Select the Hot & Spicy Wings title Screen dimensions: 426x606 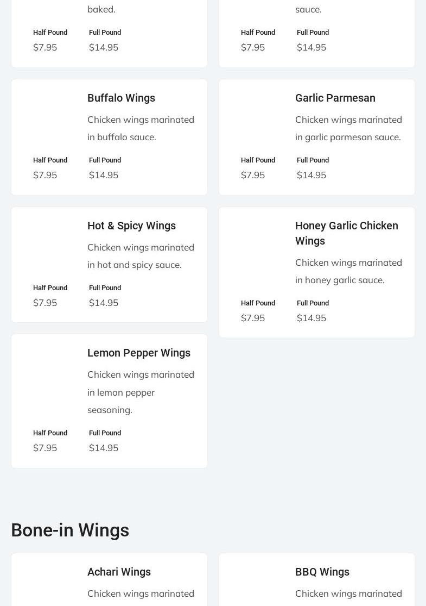[x=131, y=226]
